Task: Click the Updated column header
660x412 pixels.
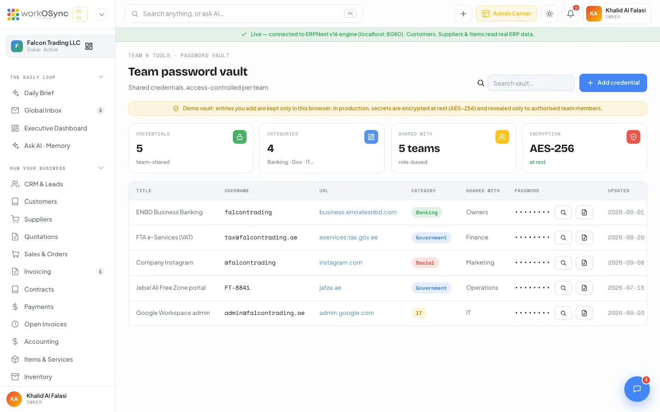Action: pyautogui.click(x=619, y=191)
